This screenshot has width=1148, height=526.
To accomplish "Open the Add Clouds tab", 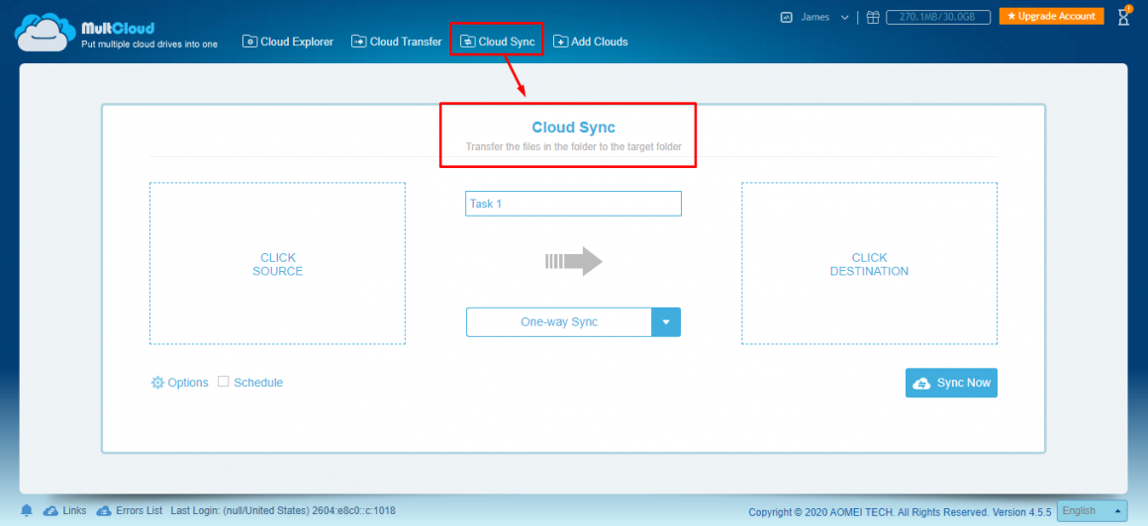I will pos(590,42).
